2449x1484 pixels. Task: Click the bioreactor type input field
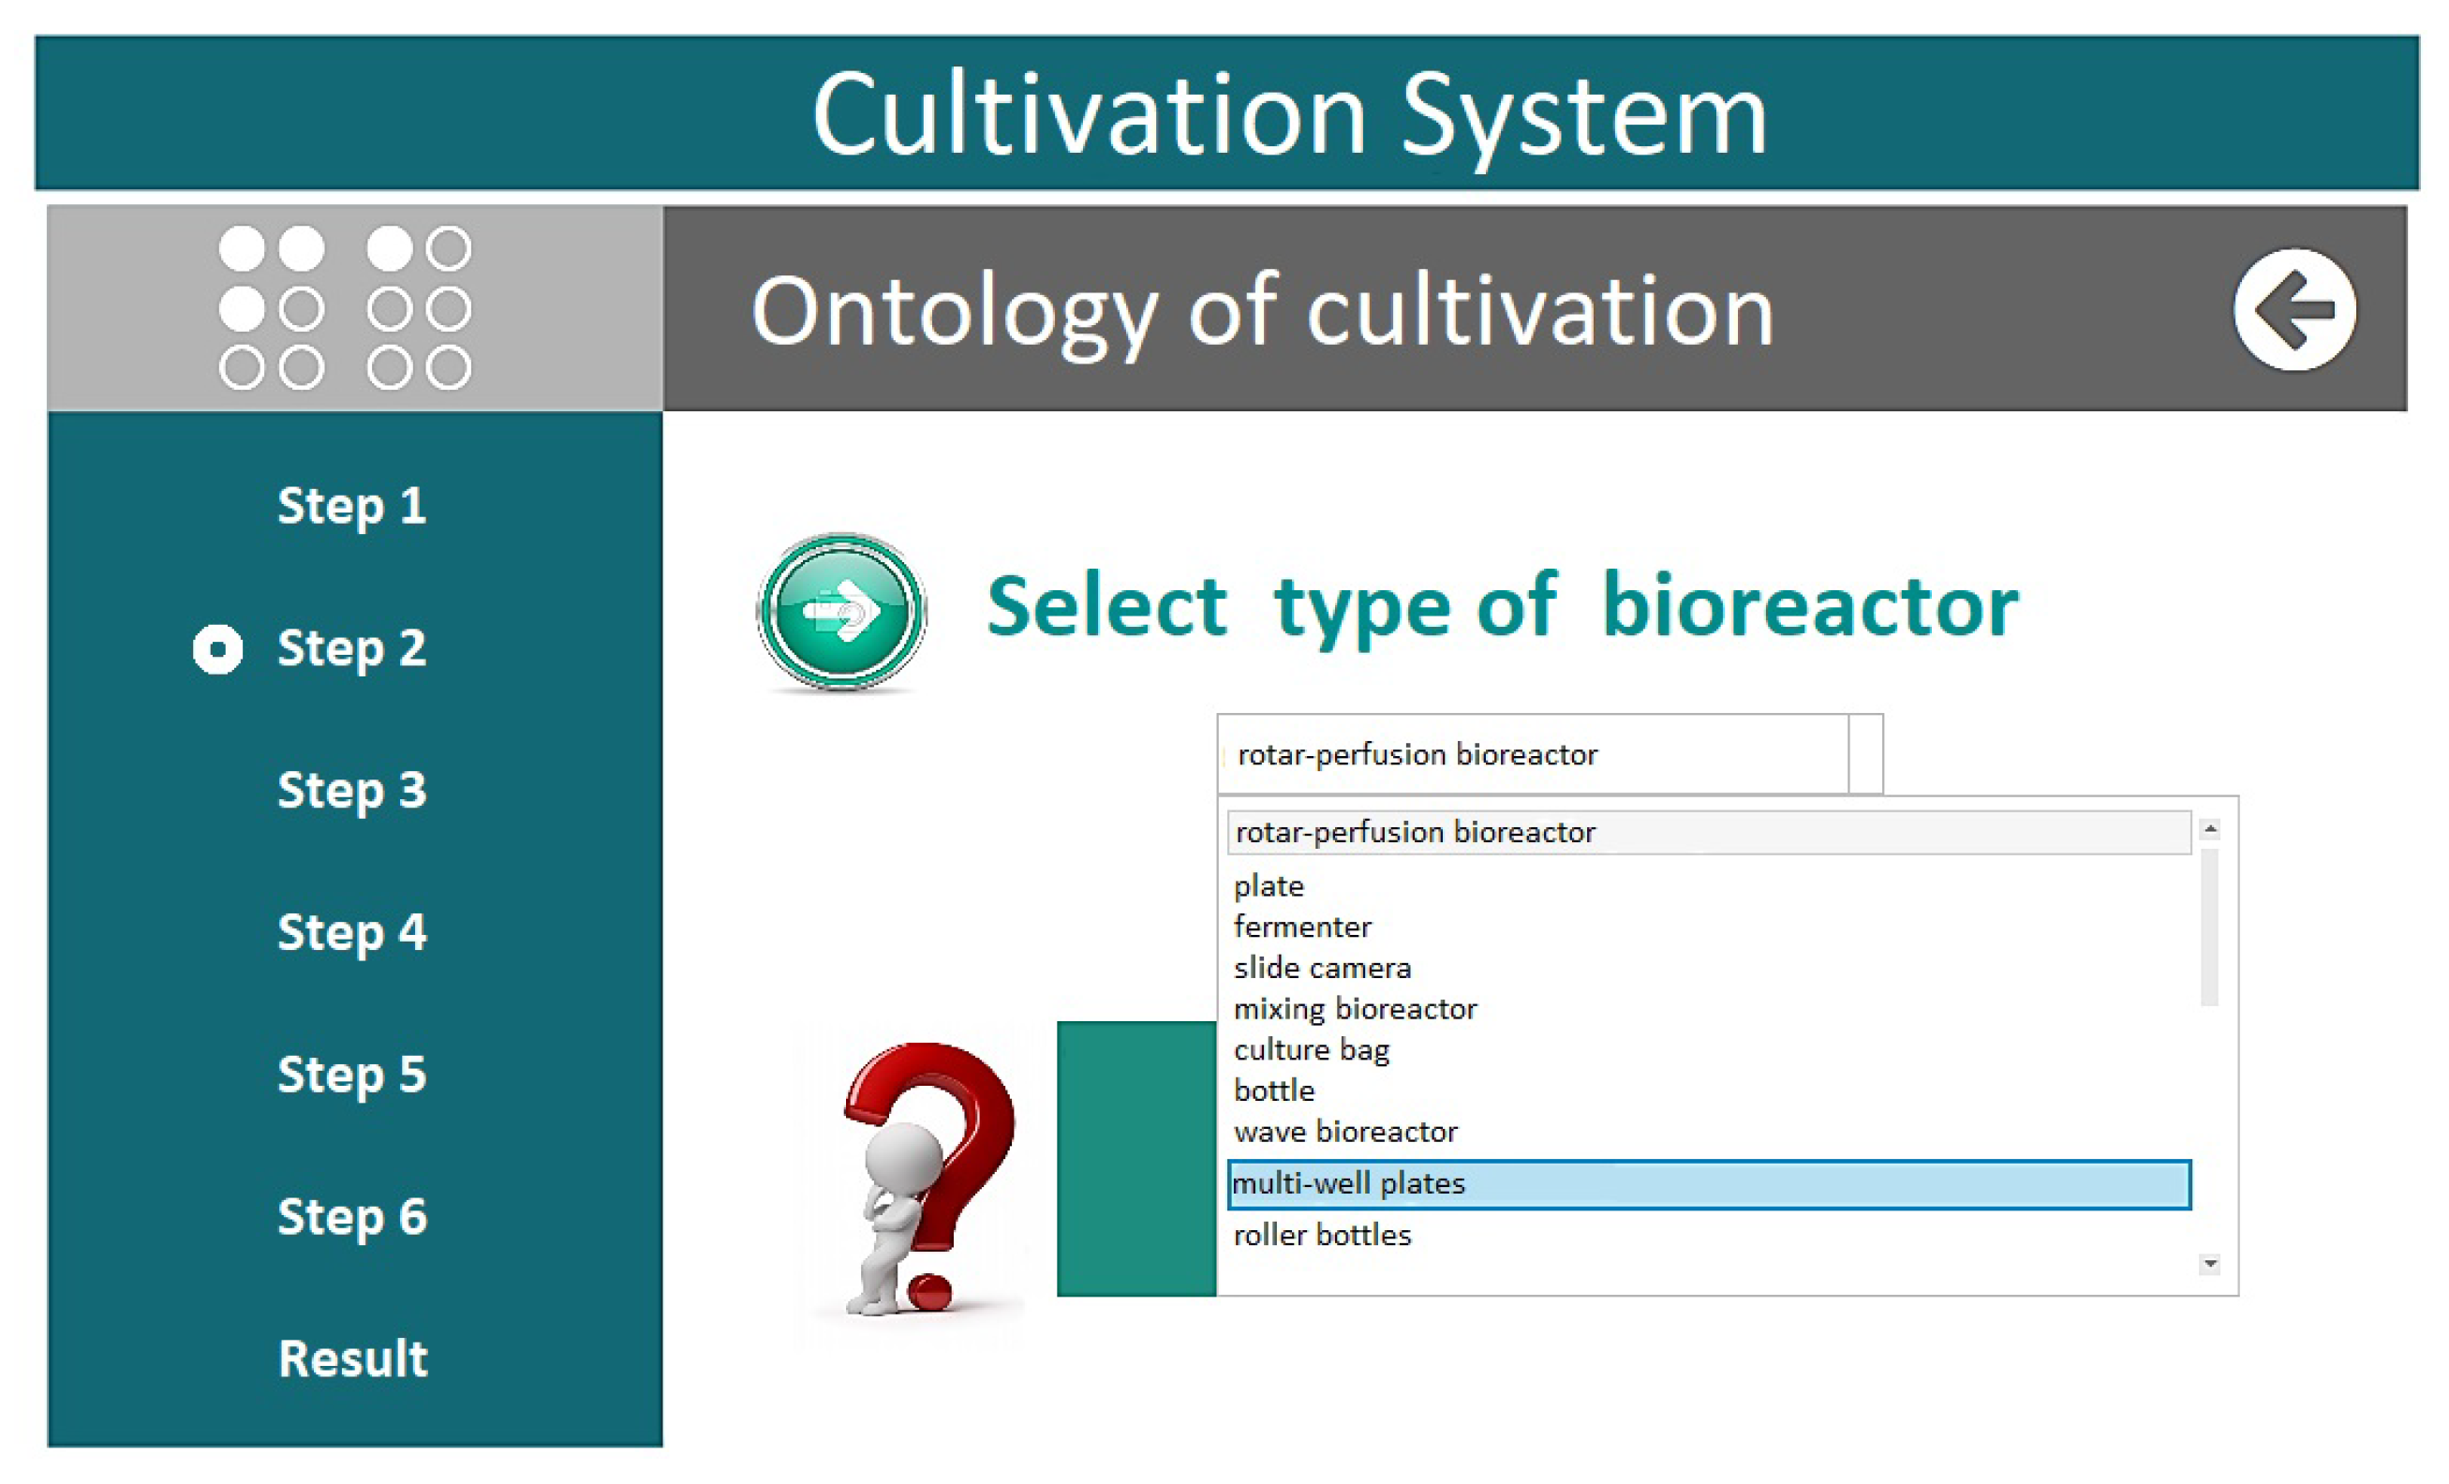1531,753
